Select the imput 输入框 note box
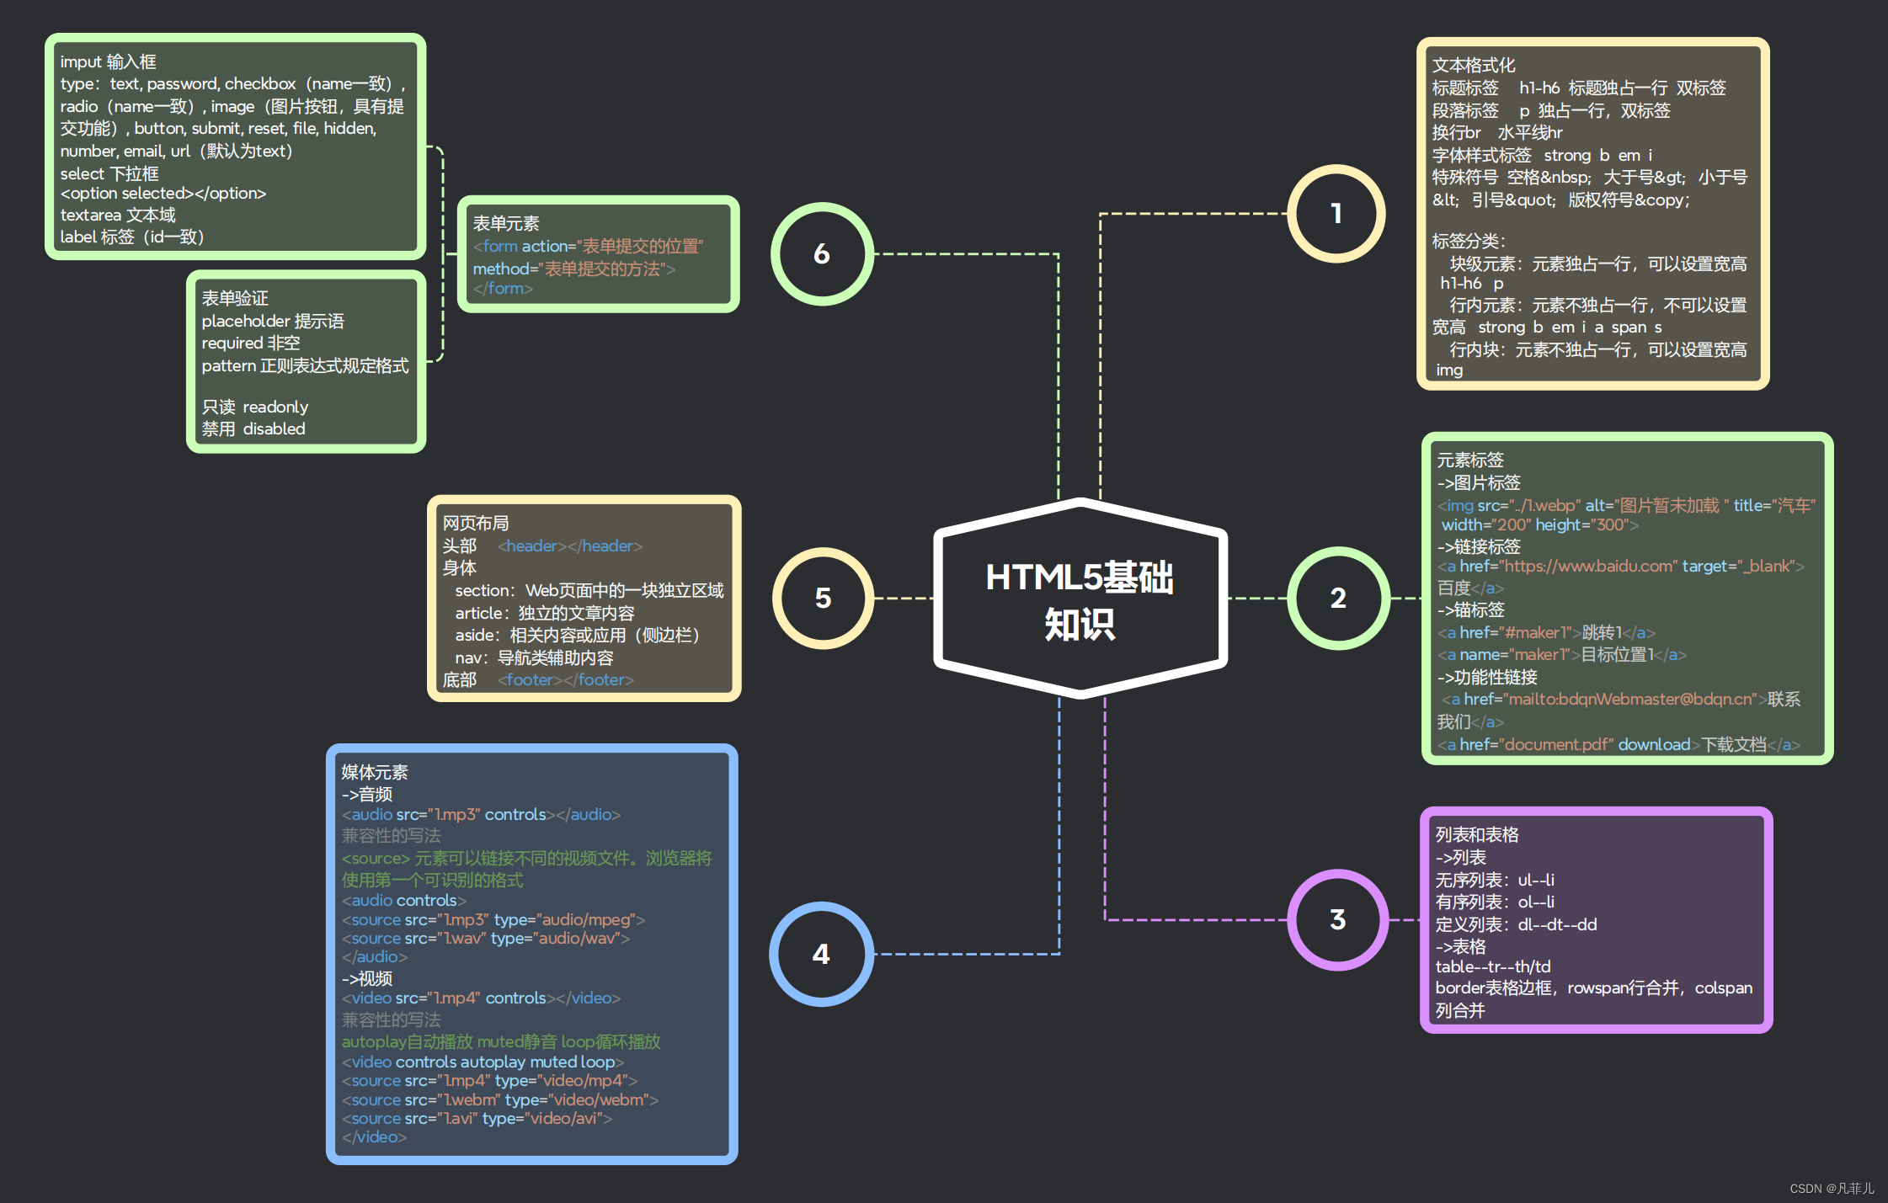 click(x=236, y=146)
